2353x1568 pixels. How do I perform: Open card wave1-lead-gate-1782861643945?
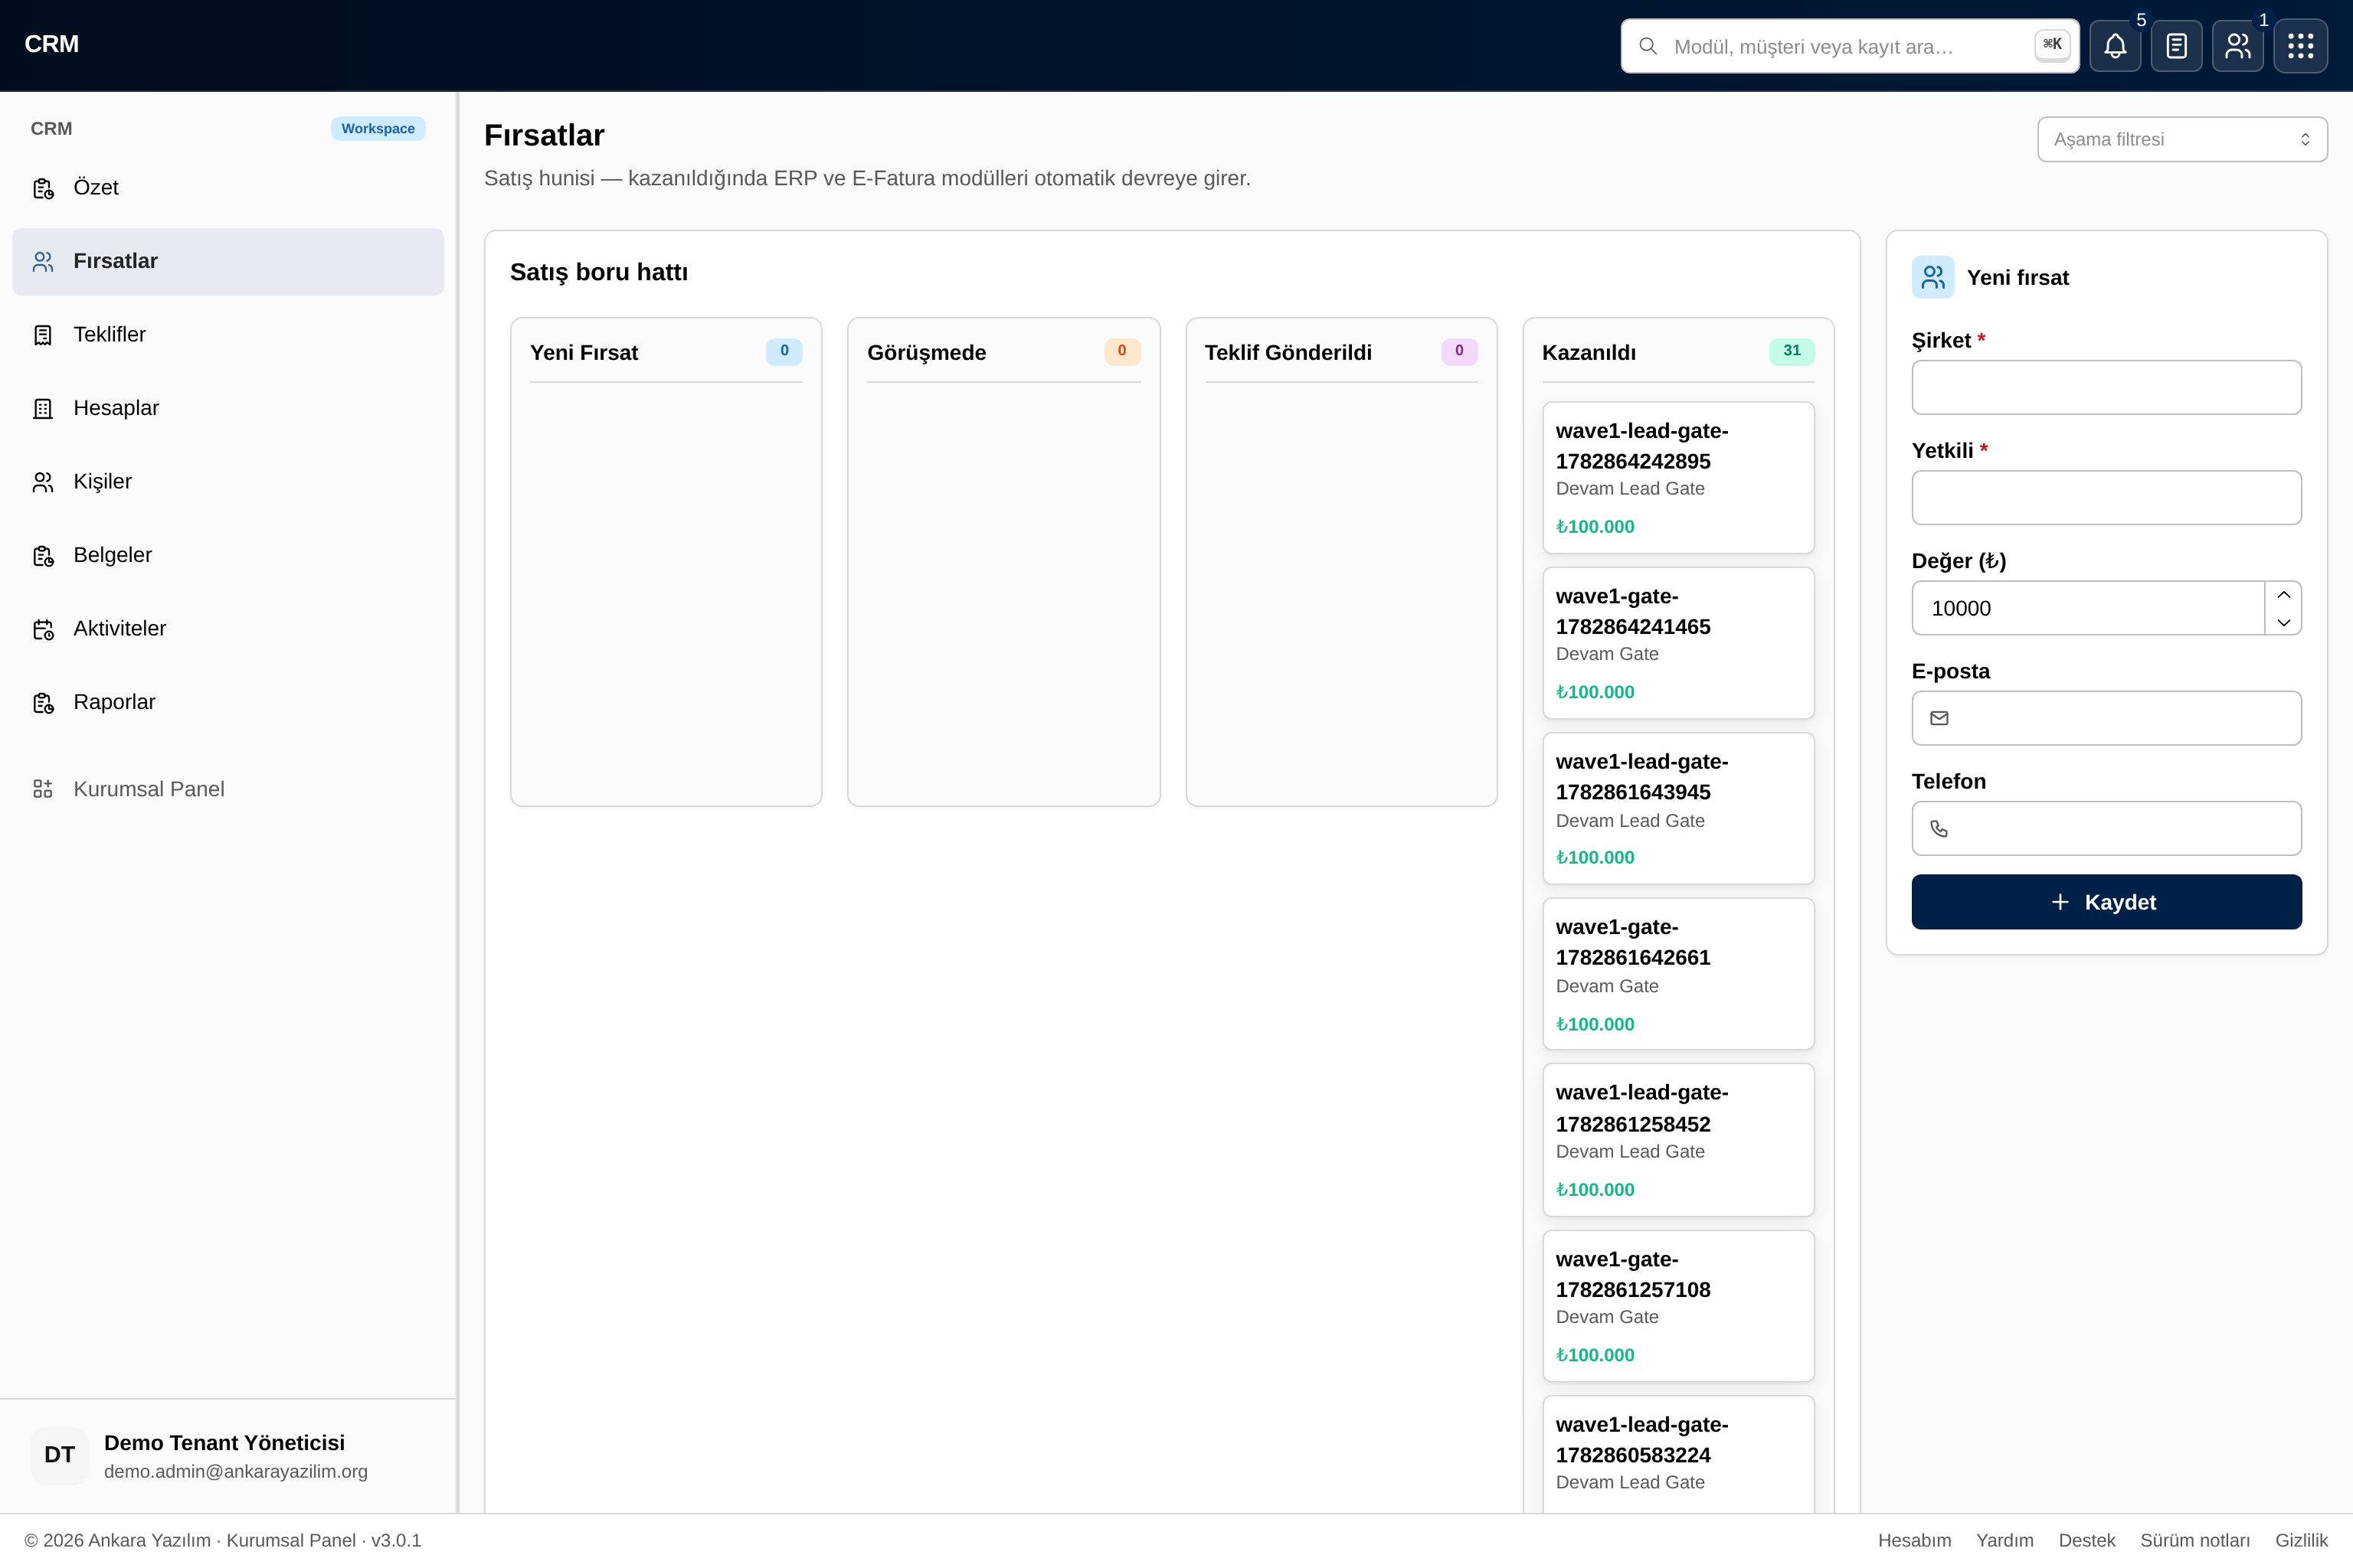[1677, 808]
